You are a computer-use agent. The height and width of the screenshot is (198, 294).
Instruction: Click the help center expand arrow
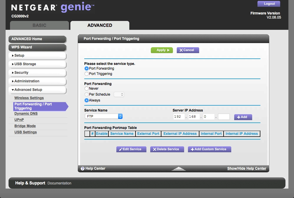tap(179, 169)
